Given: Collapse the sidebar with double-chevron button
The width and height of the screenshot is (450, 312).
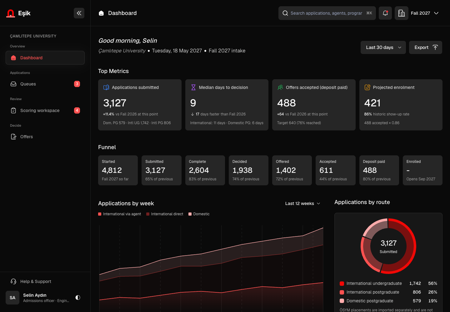Looking at the screenshot, I should tap(79, 13).
